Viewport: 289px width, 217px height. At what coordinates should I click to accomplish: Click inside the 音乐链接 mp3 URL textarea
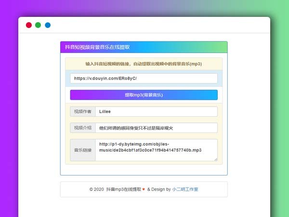click(156, 150)
